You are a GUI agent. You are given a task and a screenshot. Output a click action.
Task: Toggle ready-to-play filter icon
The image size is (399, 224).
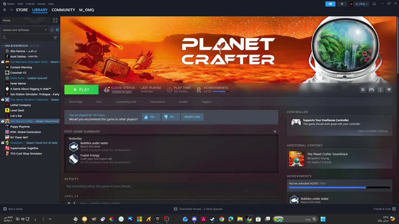tap(57, 30)
